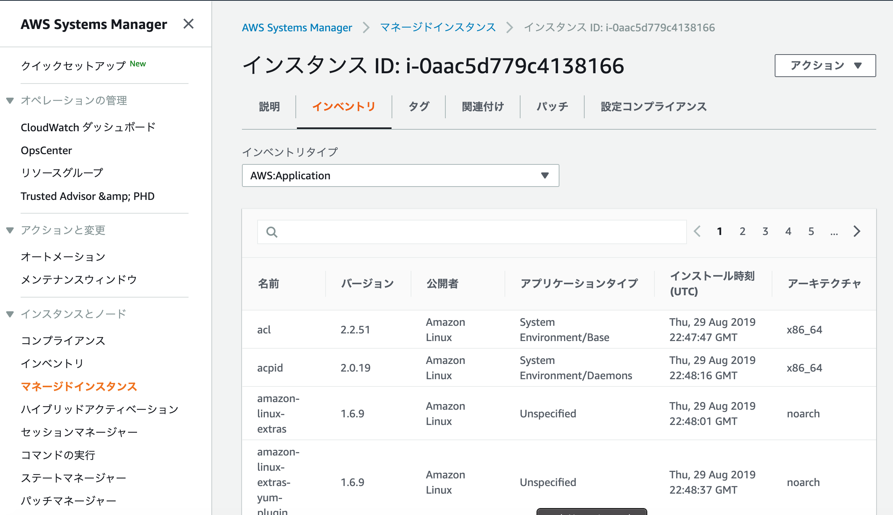Collapse the インスタンスとノード section
Image resolution: width=893 pixels, height=515 pixels.
[x=10, y=314]
